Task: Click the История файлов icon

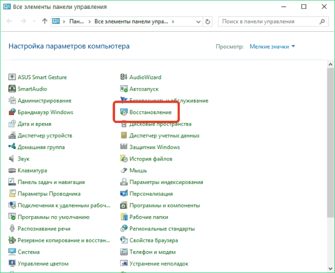Action: [123, 158]
